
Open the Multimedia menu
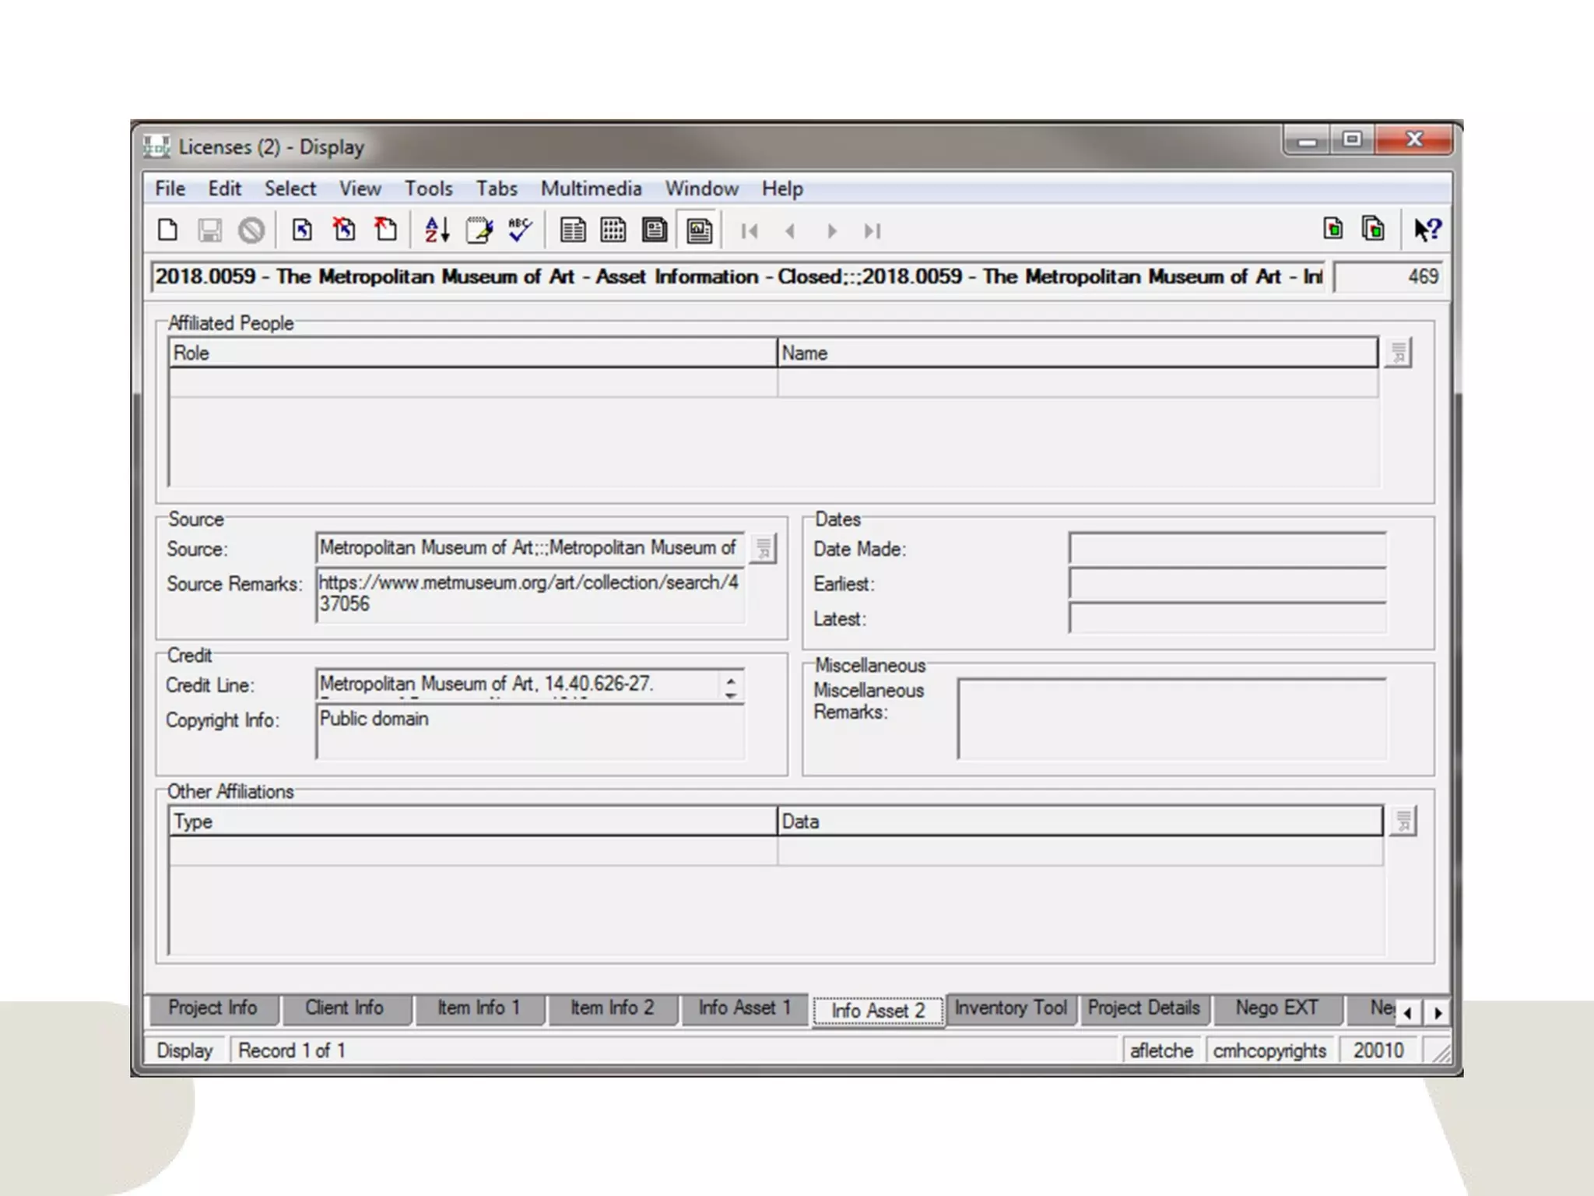pos(591,188)
